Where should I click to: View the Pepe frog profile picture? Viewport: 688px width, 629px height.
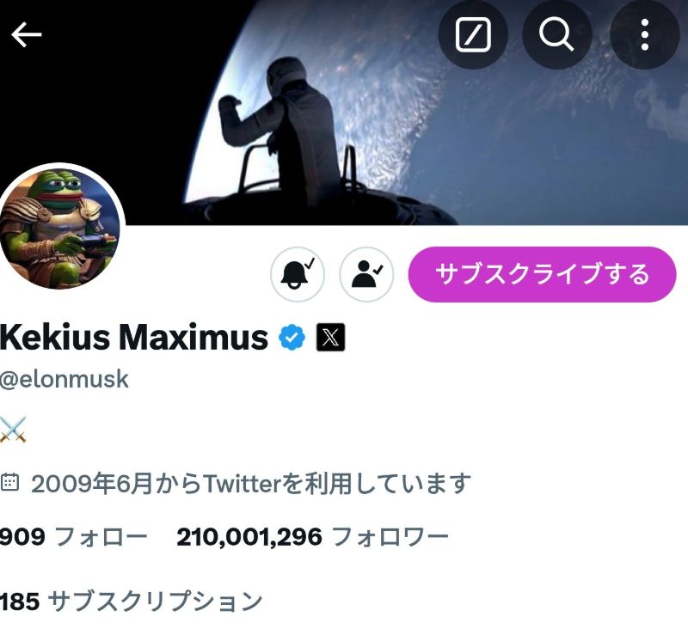pyautogui.click(x=60, y=228)
